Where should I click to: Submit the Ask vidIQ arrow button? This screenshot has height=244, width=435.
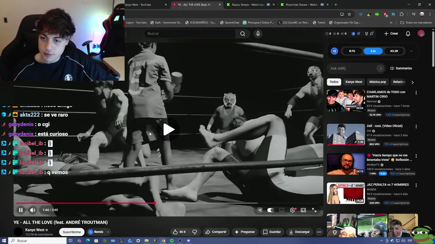(381, 68)
